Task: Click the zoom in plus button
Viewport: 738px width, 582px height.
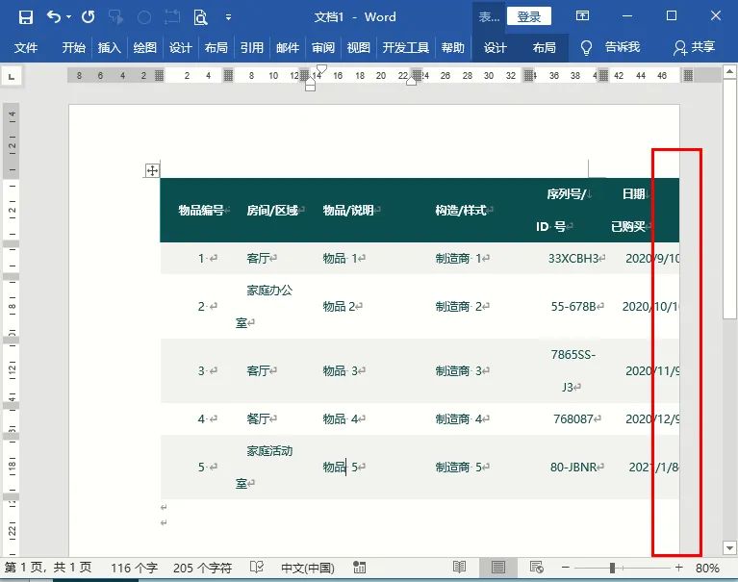Action: pyautogui.click(x=678, y=568)
